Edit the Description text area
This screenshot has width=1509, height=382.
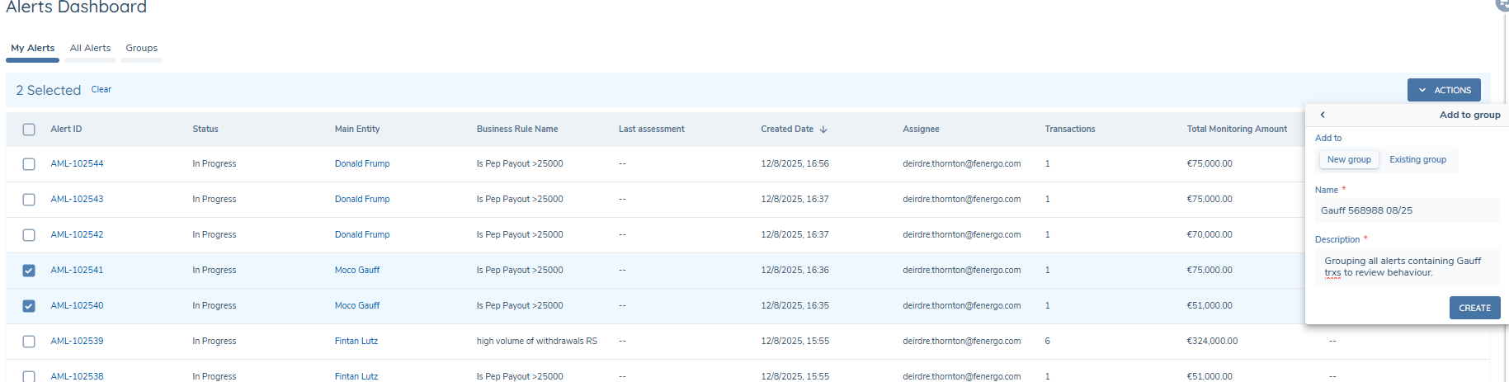1406,267
